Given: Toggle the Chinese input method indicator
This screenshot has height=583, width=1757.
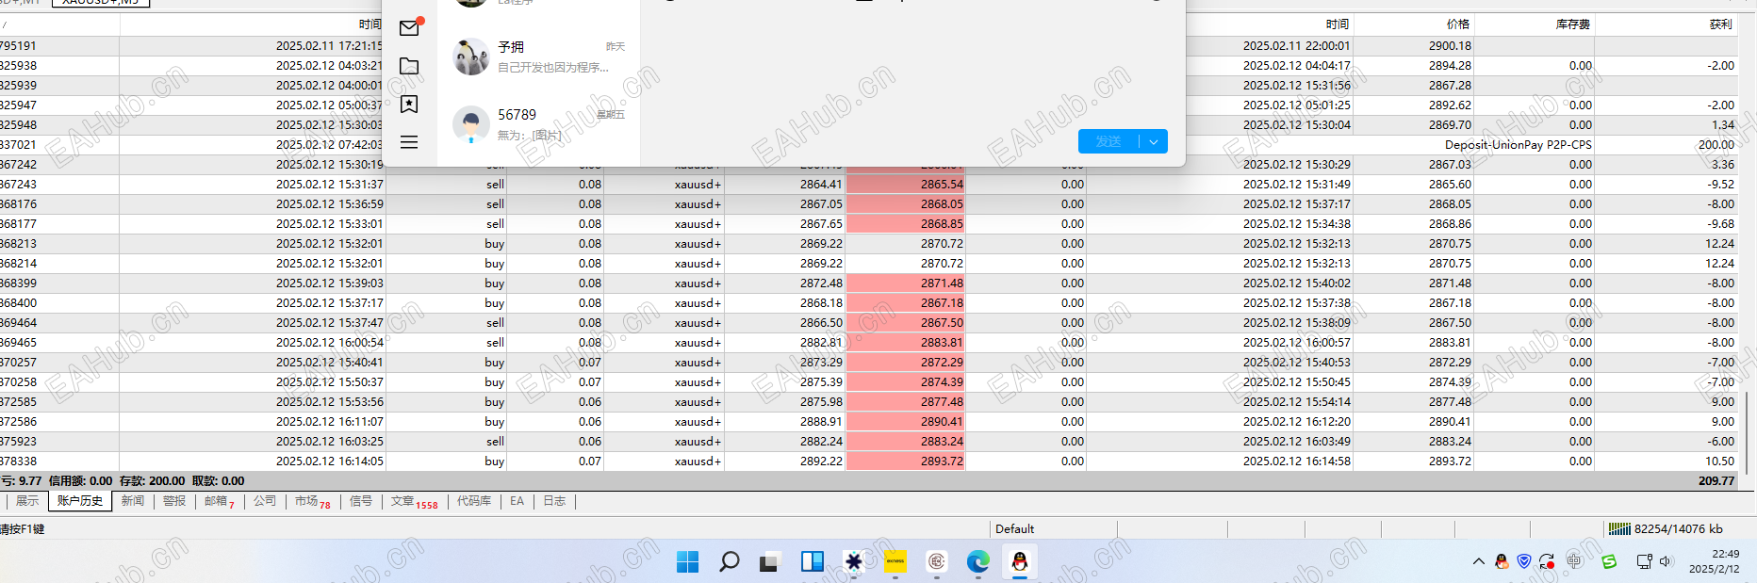Looking at the screenshot, I should [1574, 561].
